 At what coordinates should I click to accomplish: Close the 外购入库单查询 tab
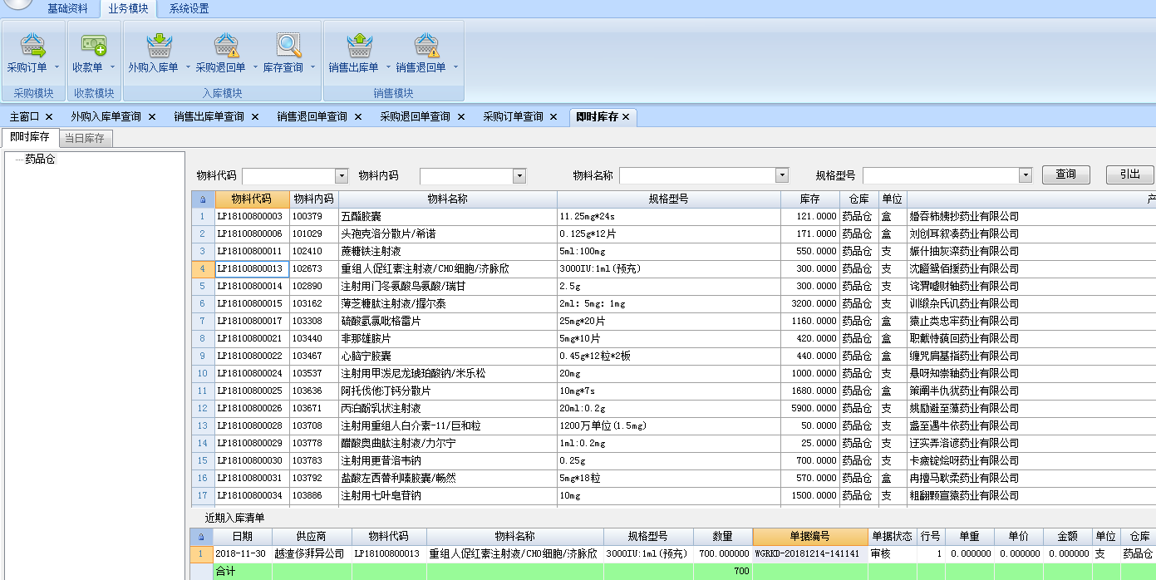coord(152,117)
